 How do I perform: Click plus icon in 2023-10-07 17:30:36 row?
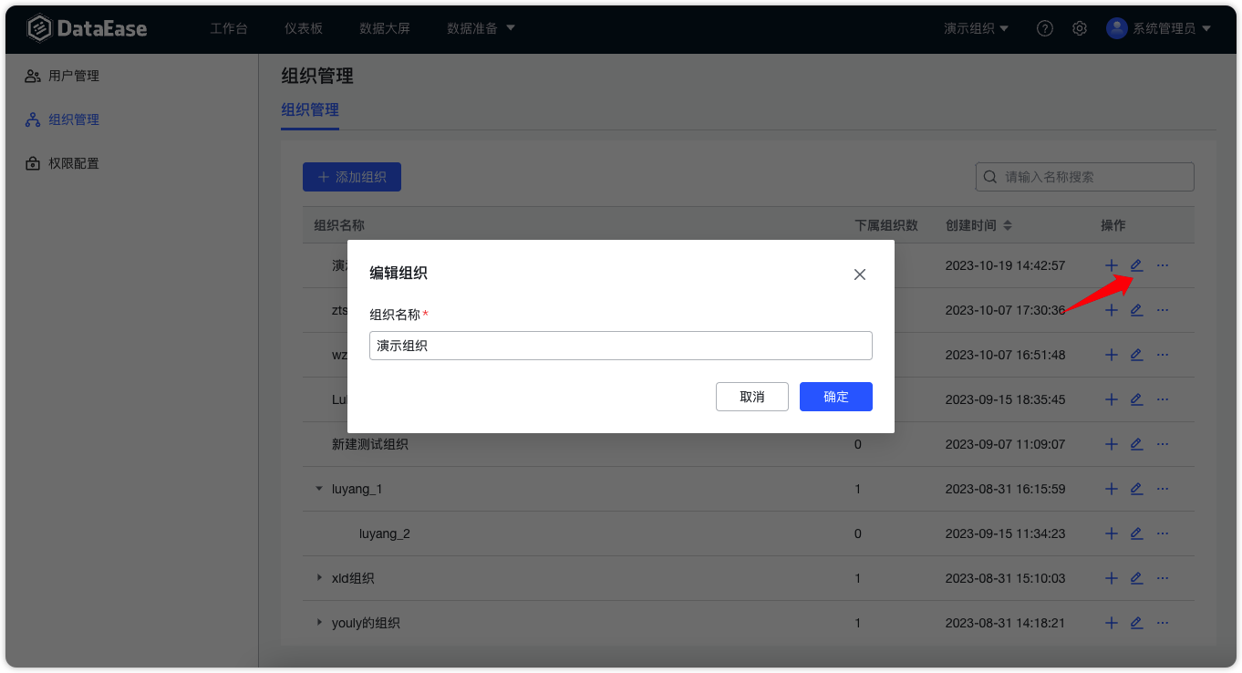point(1112,310)
